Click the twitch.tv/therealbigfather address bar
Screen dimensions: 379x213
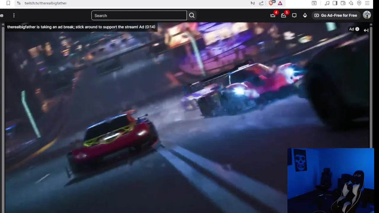[46, 3]
